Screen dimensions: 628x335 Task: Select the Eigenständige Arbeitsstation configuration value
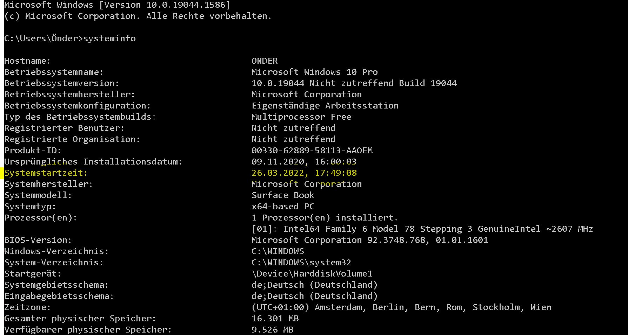click(x=325, y=106)
